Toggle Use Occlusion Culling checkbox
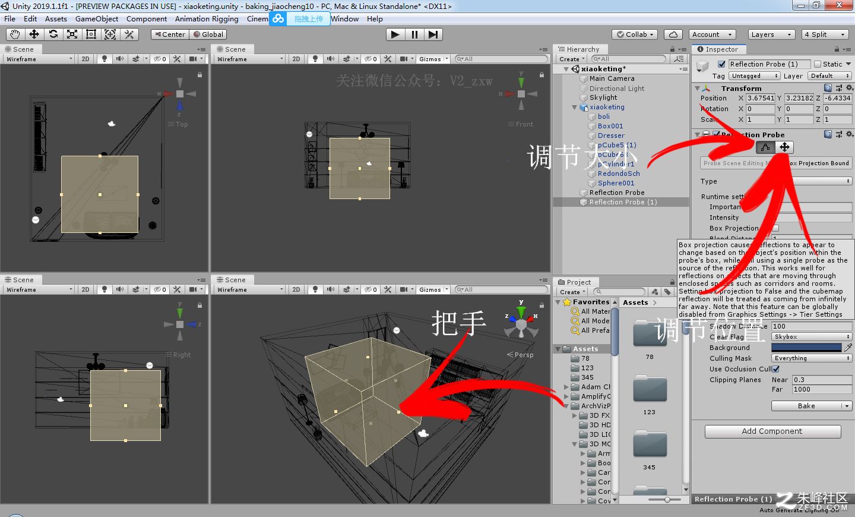 (775, 369)
